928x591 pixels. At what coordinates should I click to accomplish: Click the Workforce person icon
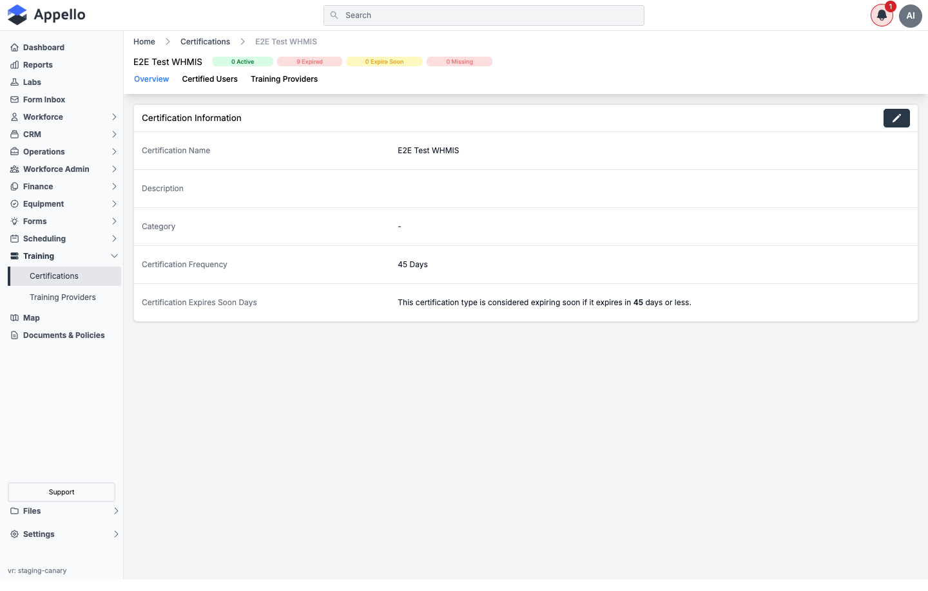click(14, 117)
